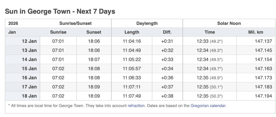Select the 17 Jan date cell
Viewport: 276px width, 117px height.
click(x=29, y=87)
